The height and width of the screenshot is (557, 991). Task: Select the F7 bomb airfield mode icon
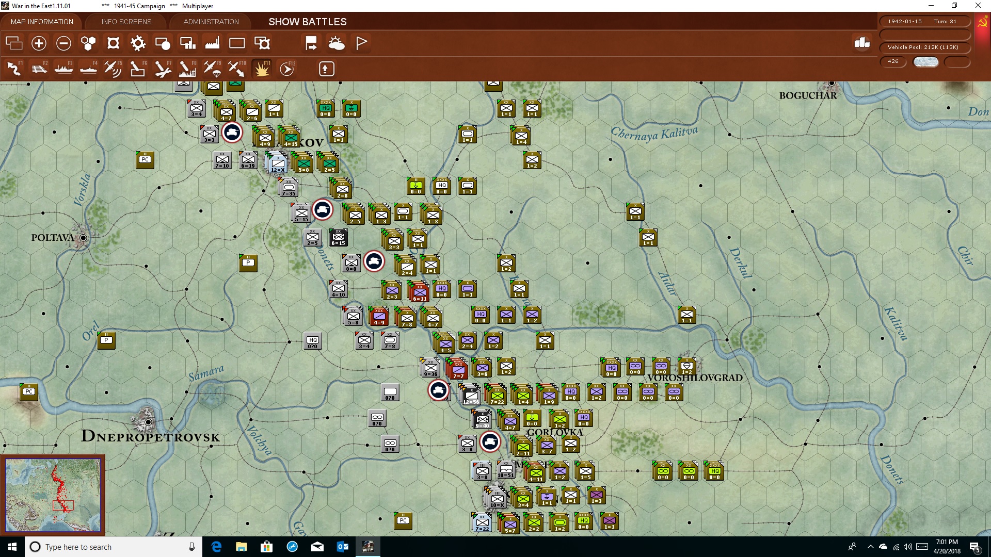click(163, 69)
